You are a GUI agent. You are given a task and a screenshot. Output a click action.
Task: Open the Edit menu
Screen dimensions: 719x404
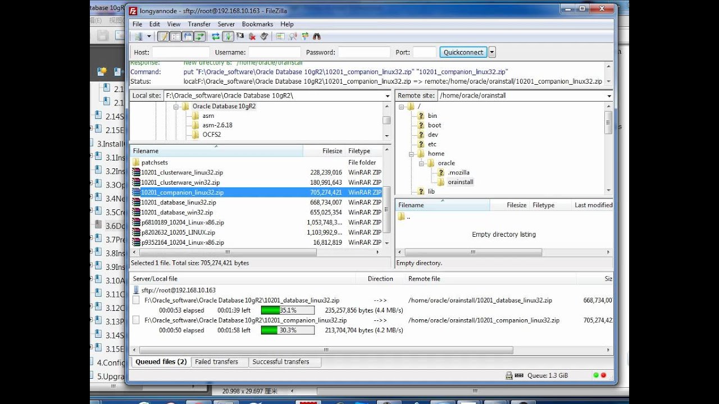coord(154,24)
